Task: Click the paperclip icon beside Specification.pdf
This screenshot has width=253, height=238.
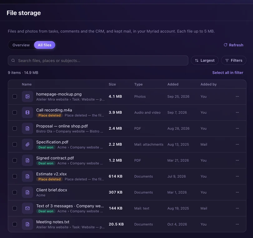Action: point(27,144)
